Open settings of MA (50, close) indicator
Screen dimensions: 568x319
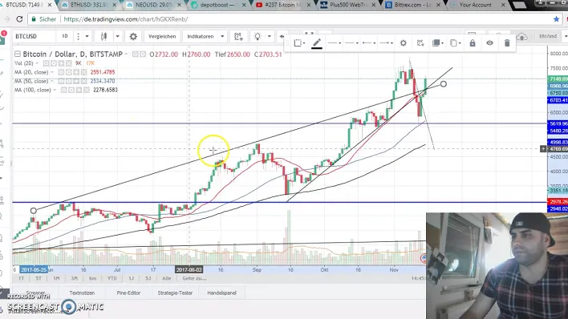(69, 81)
